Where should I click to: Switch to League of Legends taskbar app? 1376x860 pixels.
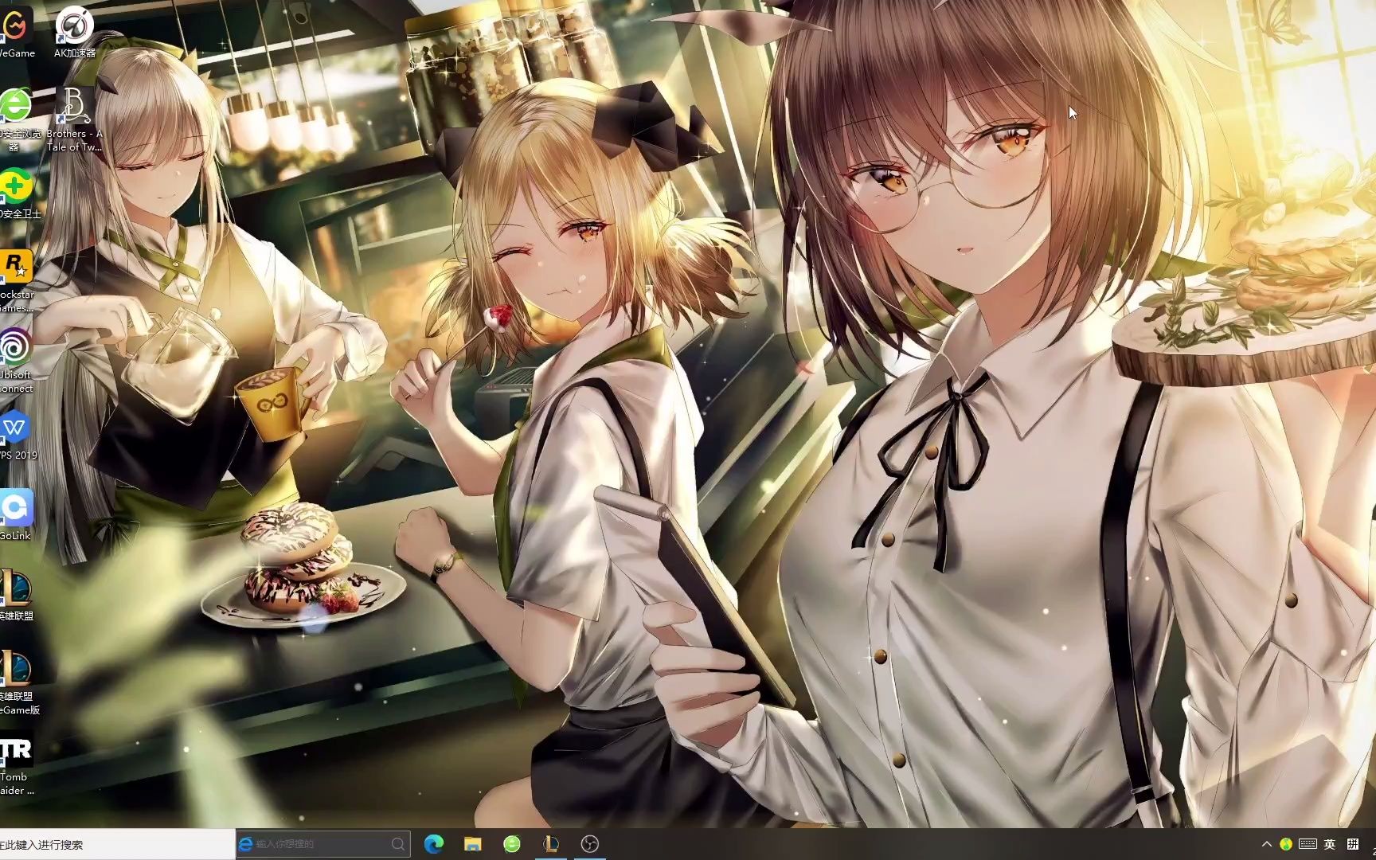(551, 844)
